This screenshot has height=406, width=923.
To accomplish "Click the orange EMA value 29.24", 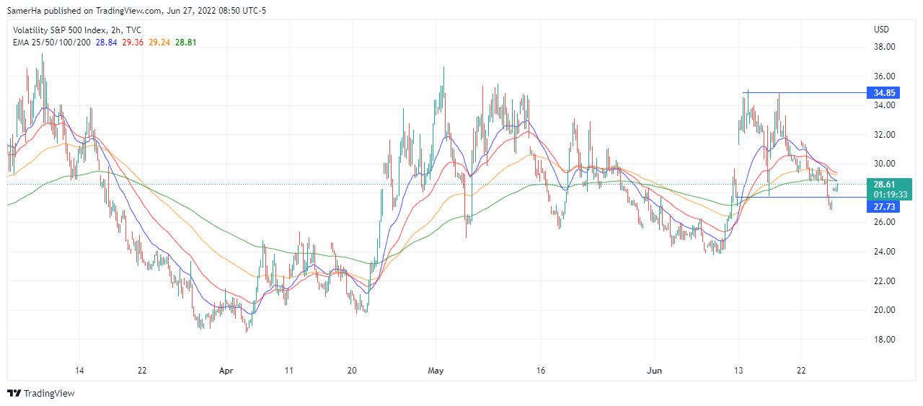I will pos(159,43).
